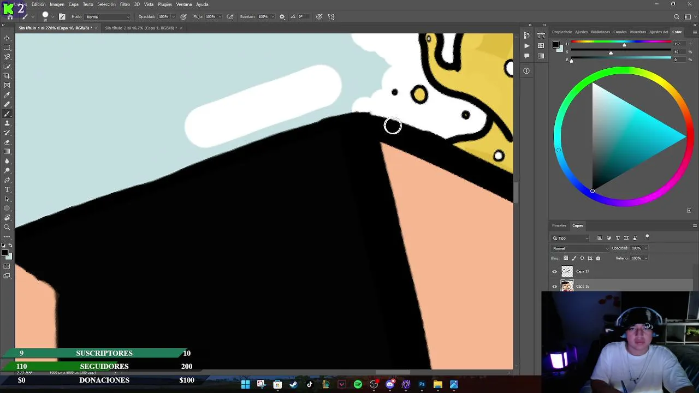Select the Hand tool
This screenshot has width=699, height=393.
tap(7, 218)
